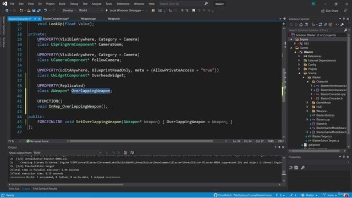The width and height of the screenshot is (352, 198).
Task: Click the GitHub repository icon in status bar
Action: [216, 195]
